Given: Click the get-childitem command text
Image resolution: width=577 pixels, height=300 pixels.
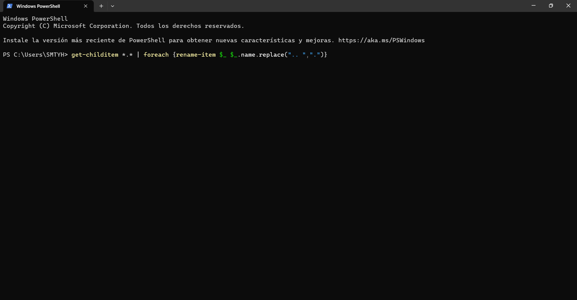Looking at the screenshot, I should [x=95, y=55].
